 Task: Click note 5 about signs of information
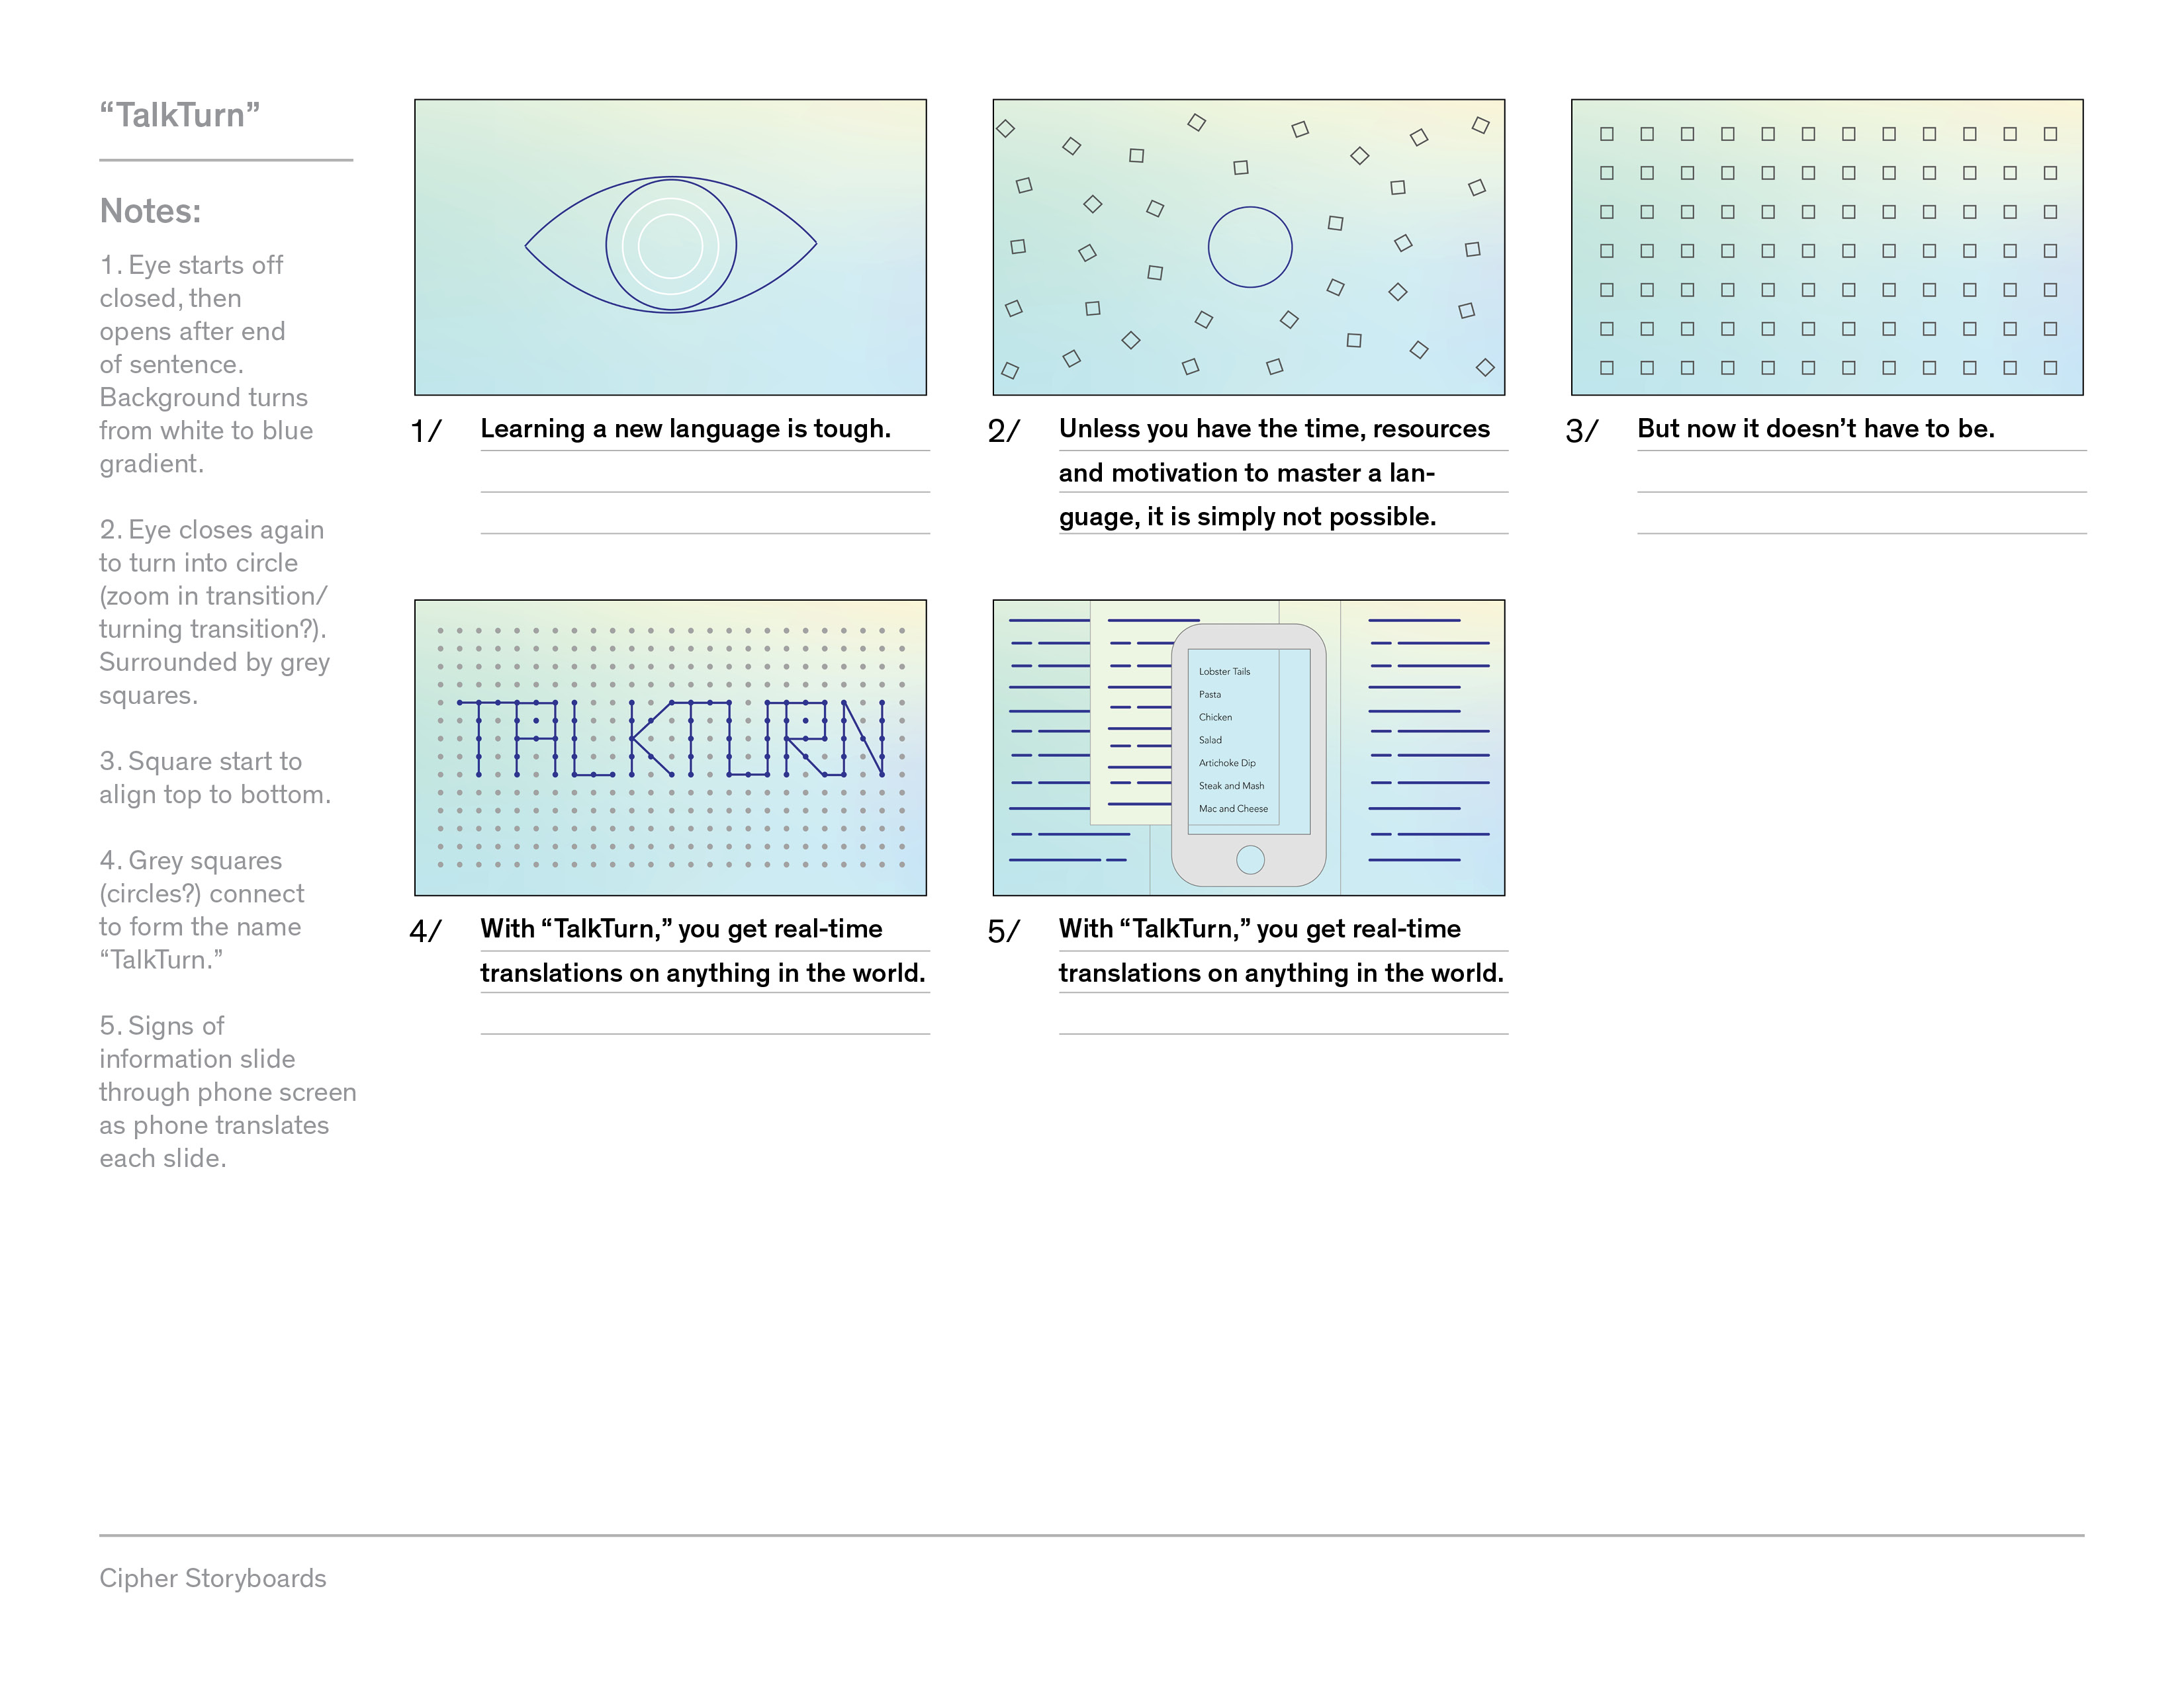(x=227, y=1092)
